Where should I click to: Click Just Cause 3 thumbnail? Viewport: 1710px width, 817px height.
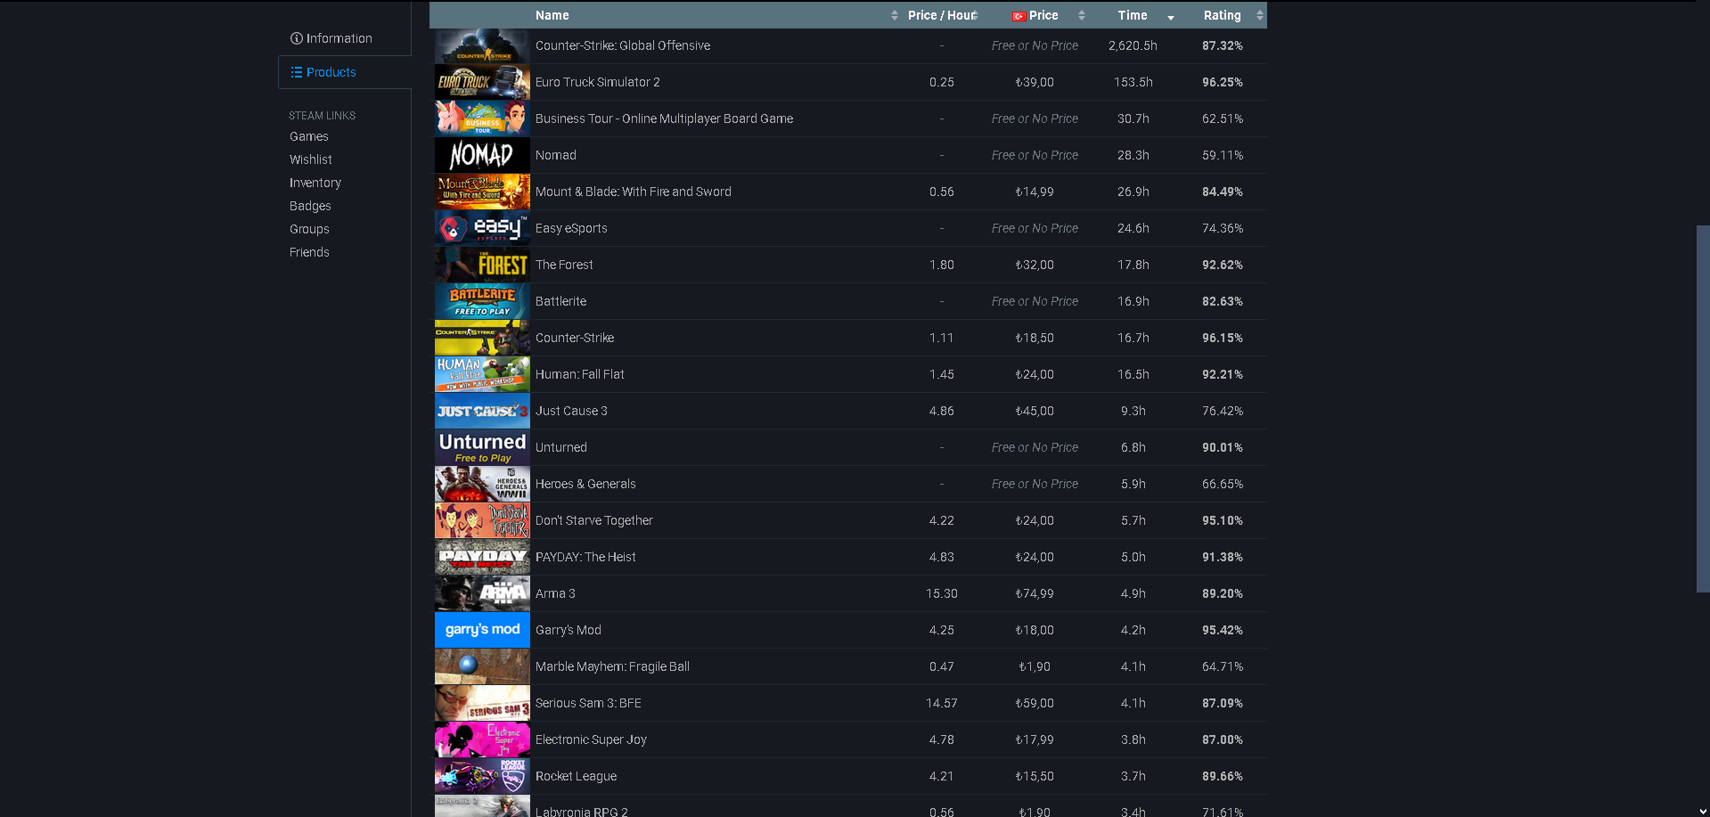coord(482,411)
